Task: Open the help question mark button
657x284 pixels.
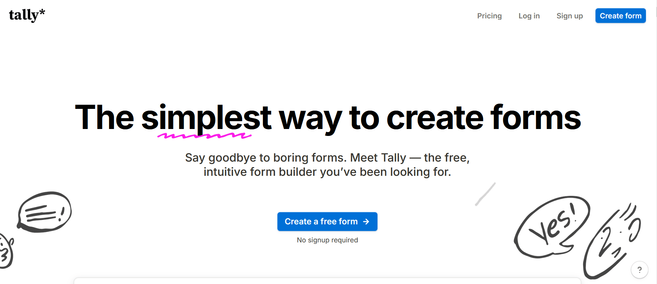Action: [639, 269]
